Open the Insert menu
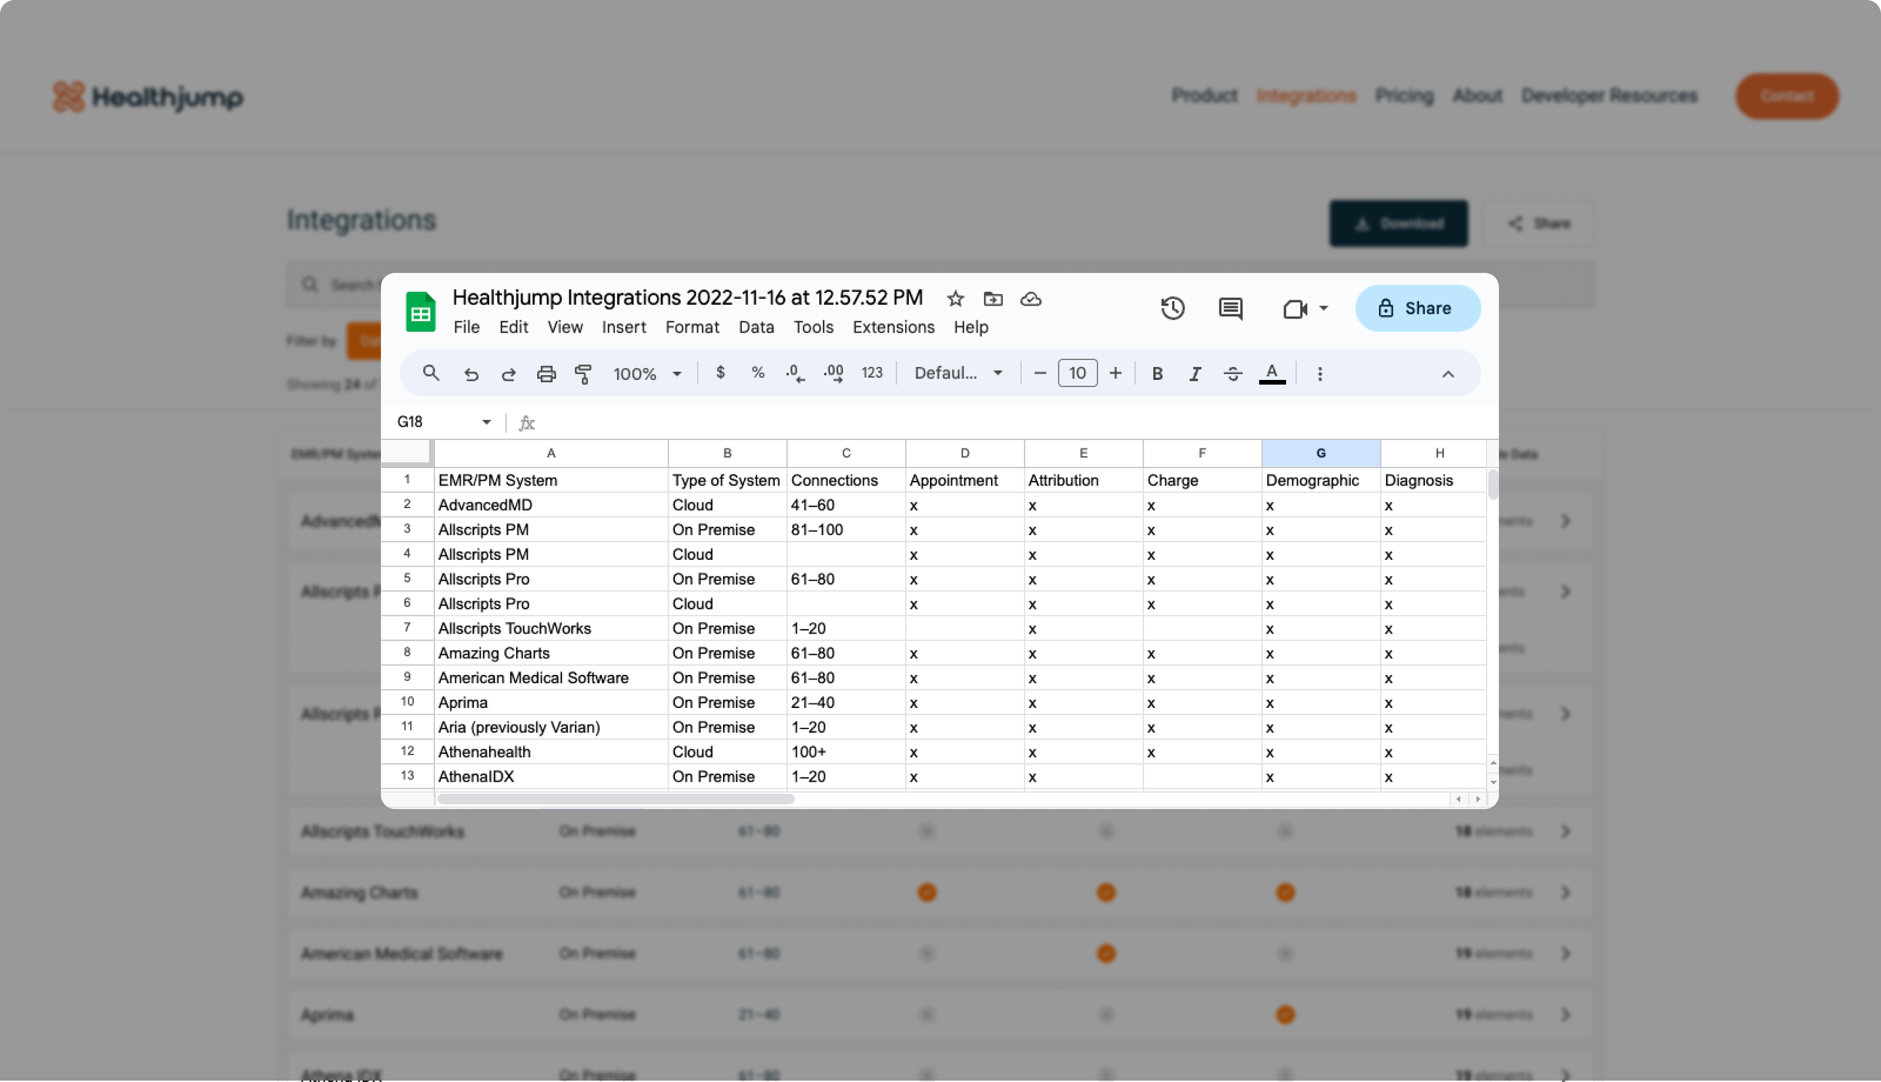The image size is (1881, 1082). 624,327
